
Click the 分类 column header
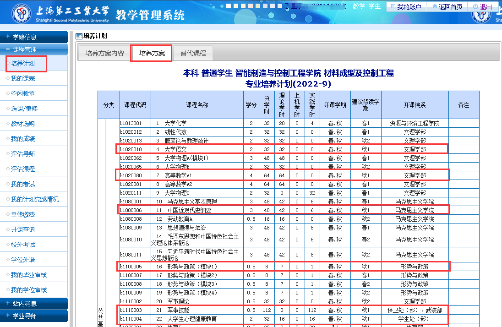tap(109, 105)
